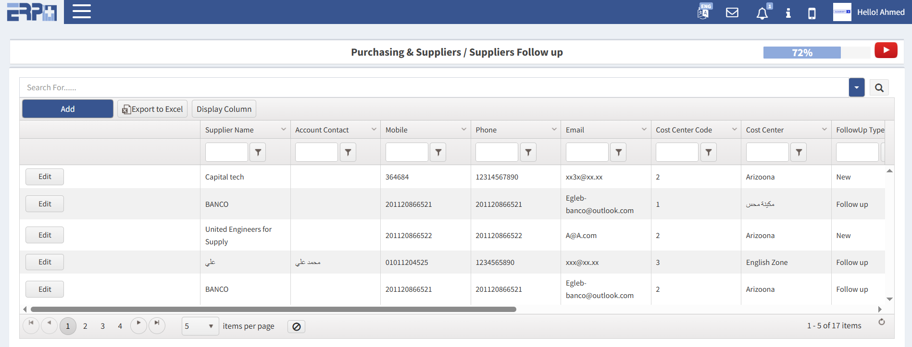Expand the search options dropdown arrow
This screenshot has width=912, height=347.
point(856,88)
